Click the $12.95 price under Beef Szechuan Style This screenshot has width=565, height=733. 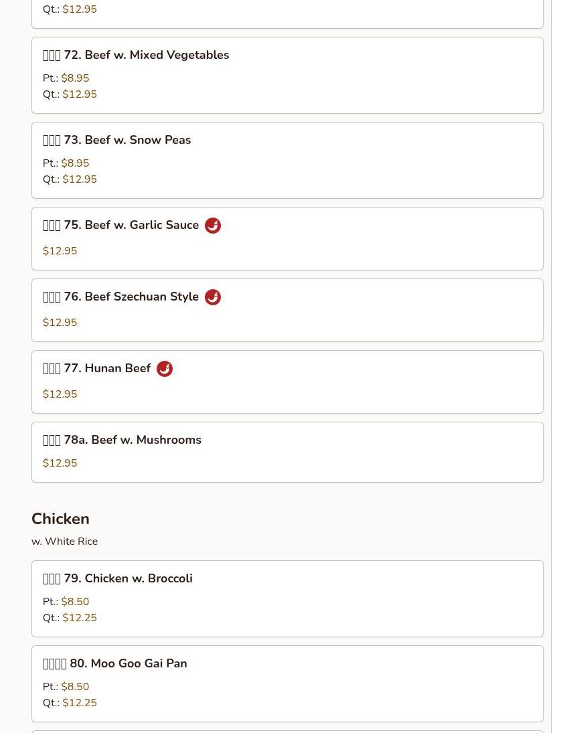[x=60, y=323]
